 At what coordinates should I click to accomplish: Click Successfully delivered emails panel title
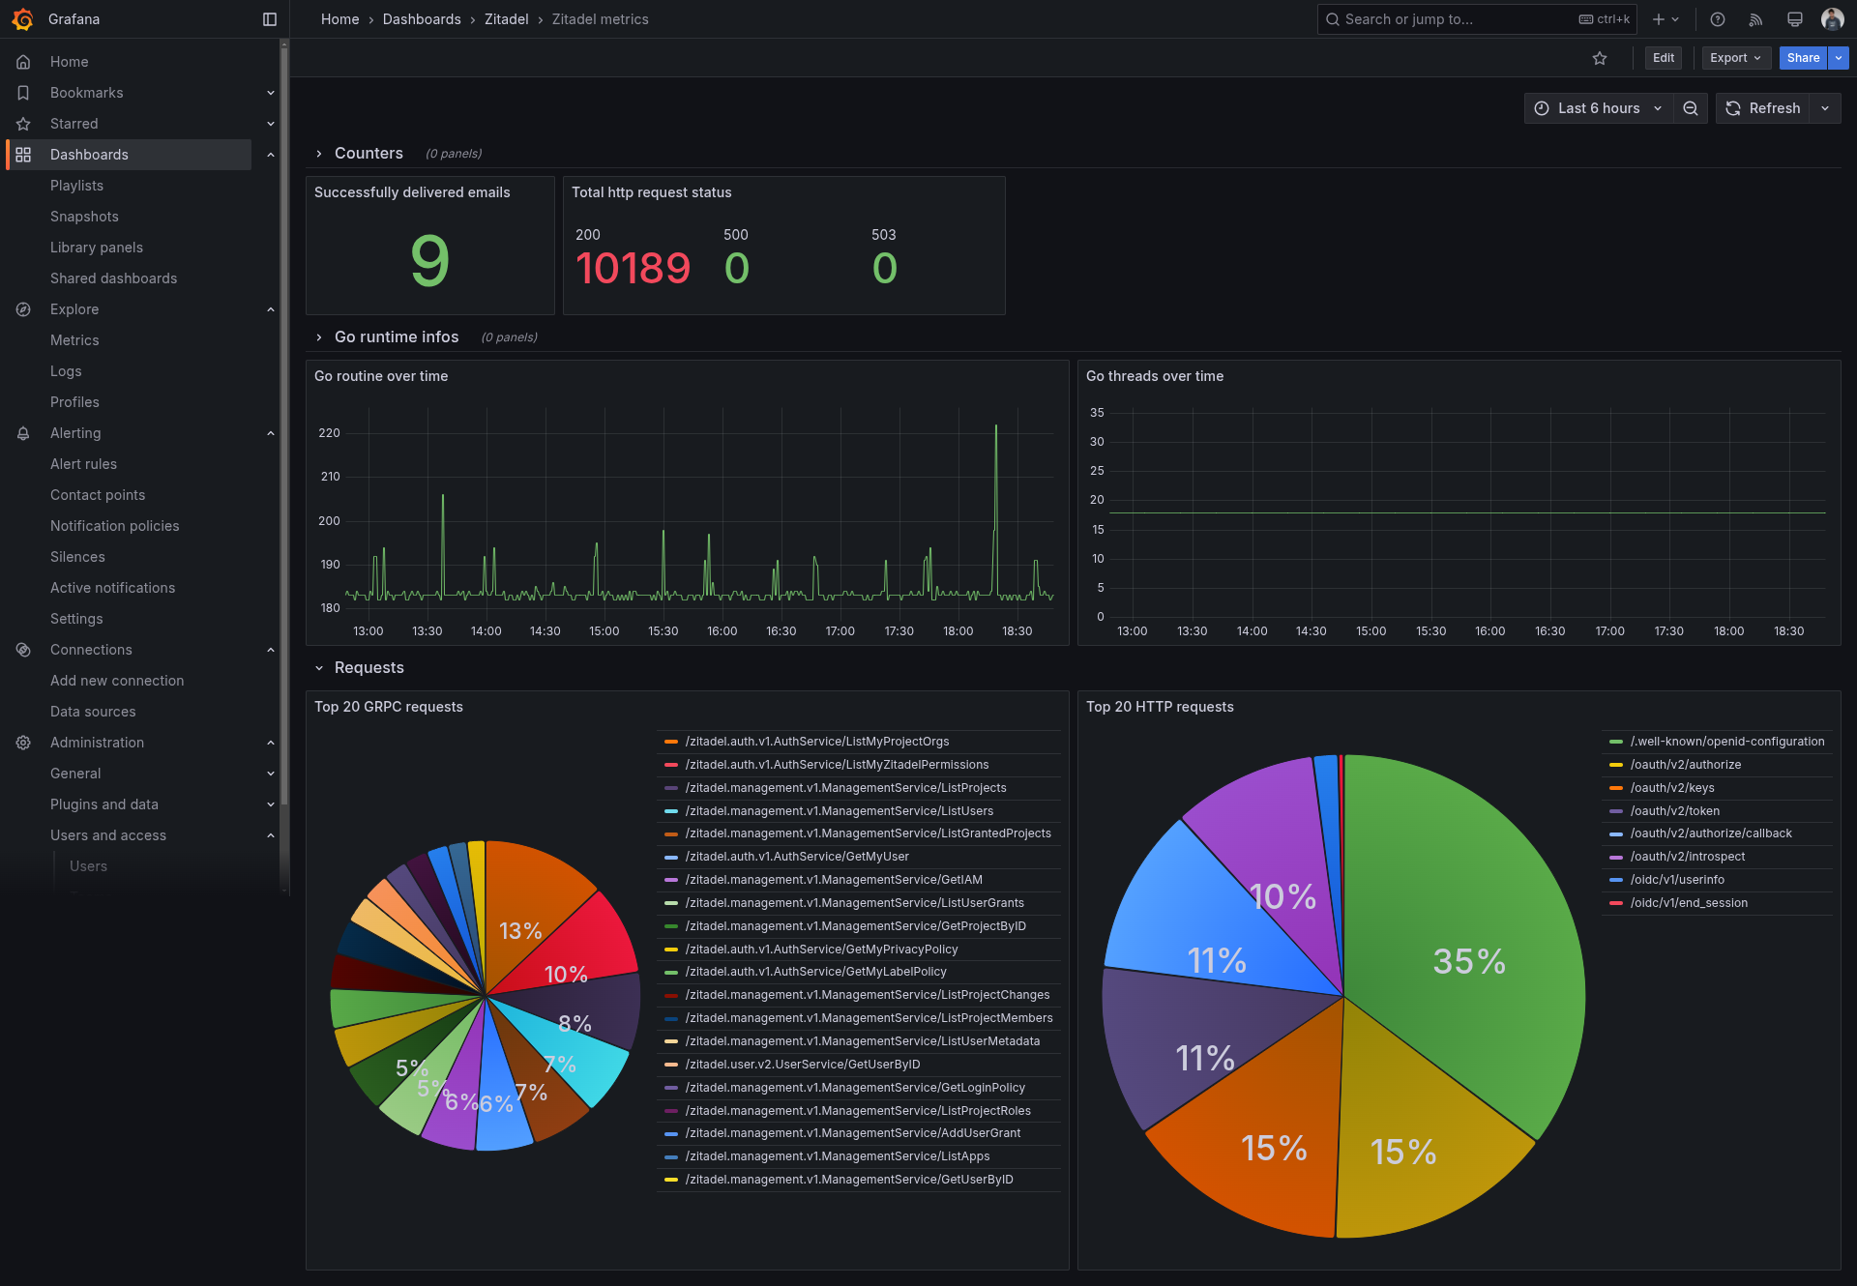412,192
